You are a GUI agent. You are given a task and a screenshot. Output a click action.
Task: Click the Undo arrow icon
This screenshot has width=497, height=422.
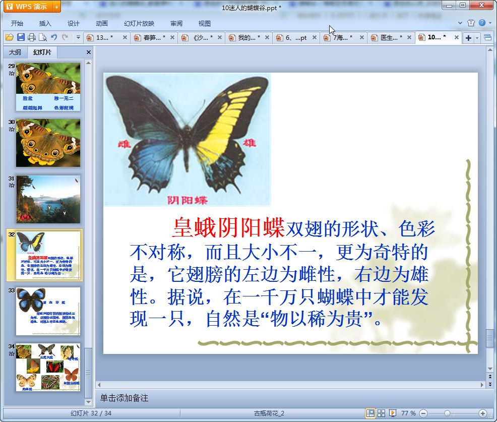(x=54, y=37)
